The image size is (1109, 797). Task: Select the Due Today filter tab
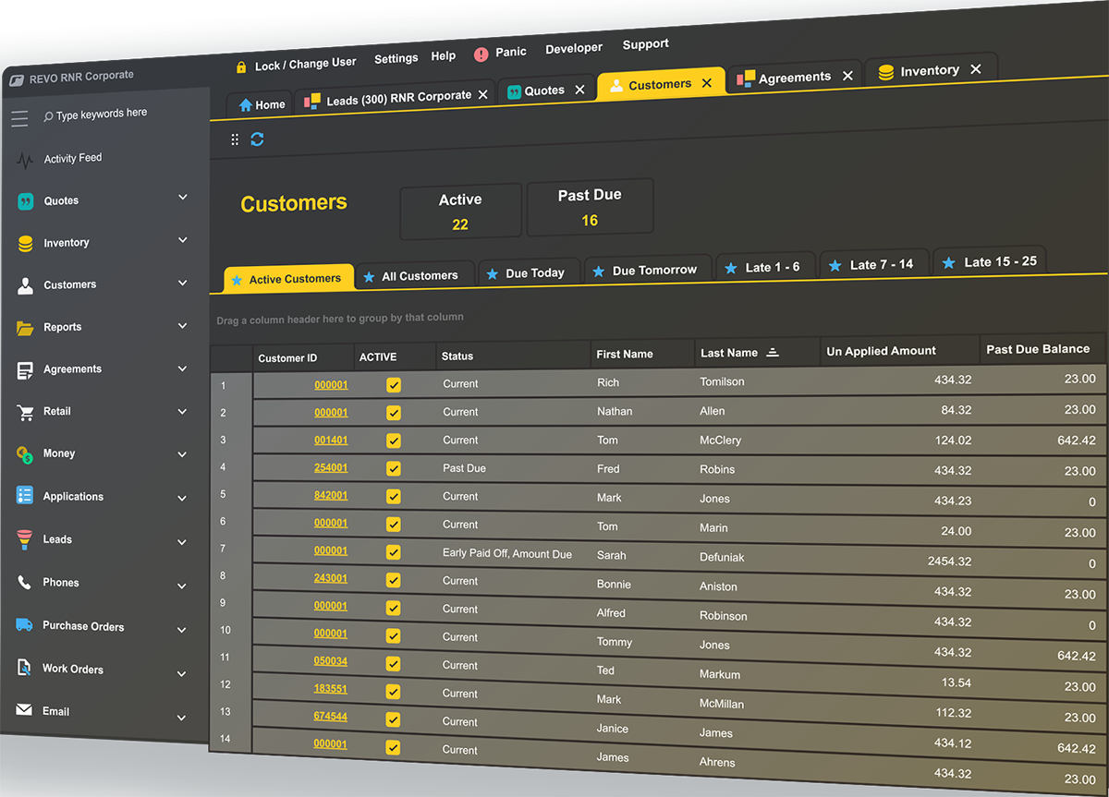533,273
